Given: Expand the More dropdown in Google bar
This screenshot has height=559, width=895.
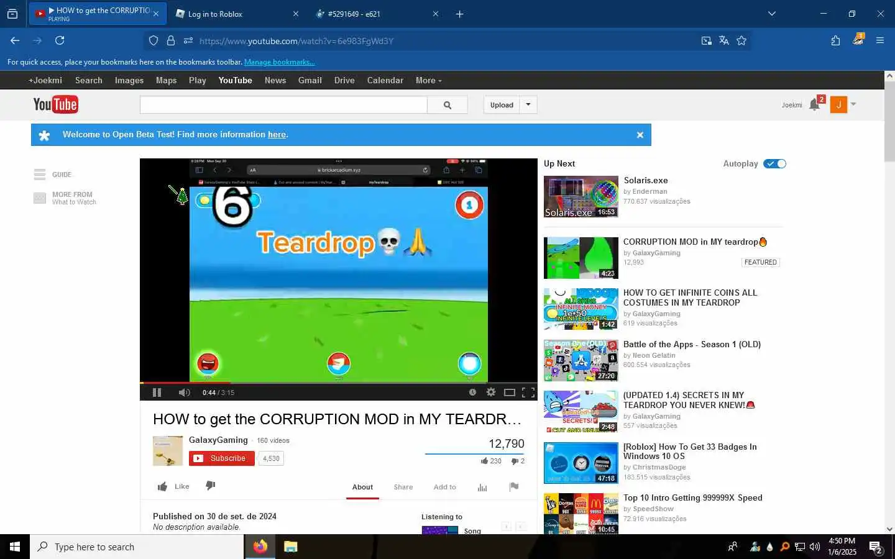Looking at the screenshot, I should tap(429, 80).
